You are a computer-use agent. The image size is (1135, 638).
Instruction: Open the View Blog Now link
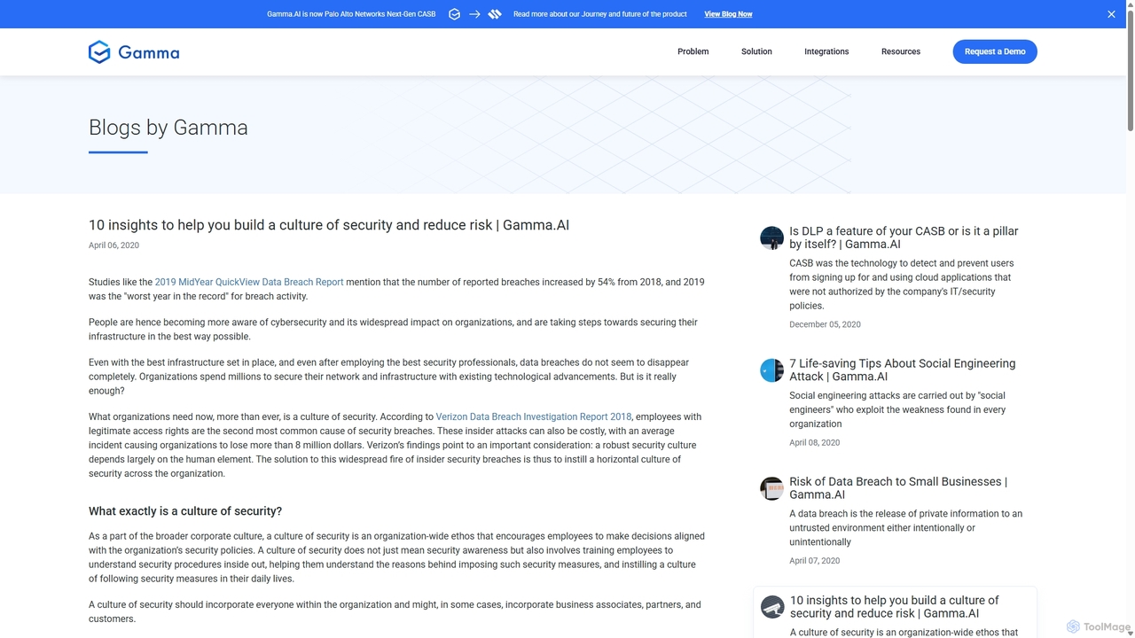(x=728, y=14)
